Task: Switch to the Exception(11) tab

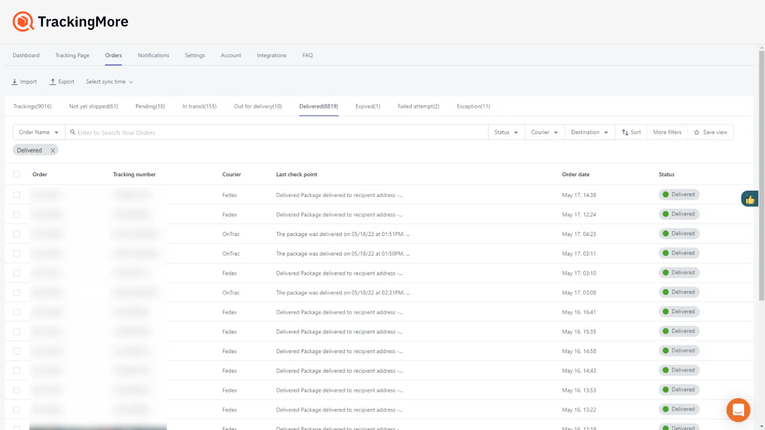Action: point(473,106)
